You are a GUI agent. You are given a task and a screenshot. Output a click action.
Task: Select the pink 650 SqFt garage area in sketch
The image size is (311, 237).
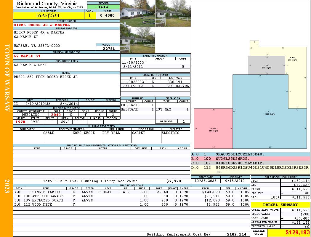click(x=213, y=129)
